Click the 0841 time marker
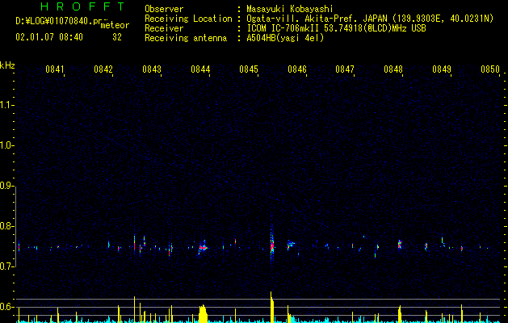Screen dimensions: 508x323 [55, 69]
